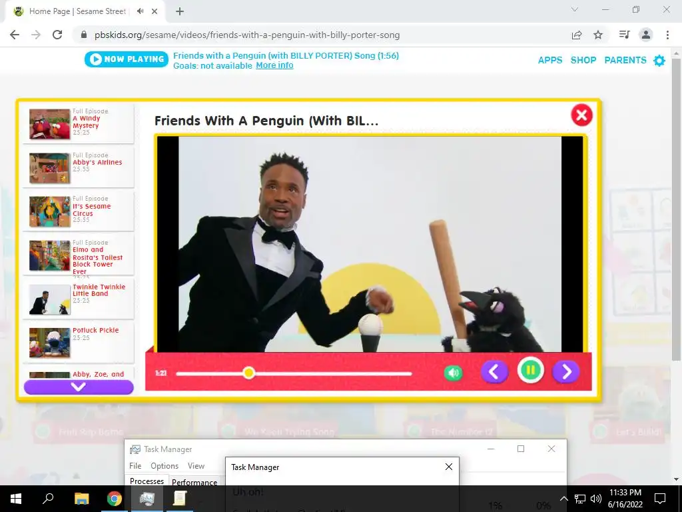
Task: Open A Windy Mystery episode thumbnail
Action: click(49, 124)
